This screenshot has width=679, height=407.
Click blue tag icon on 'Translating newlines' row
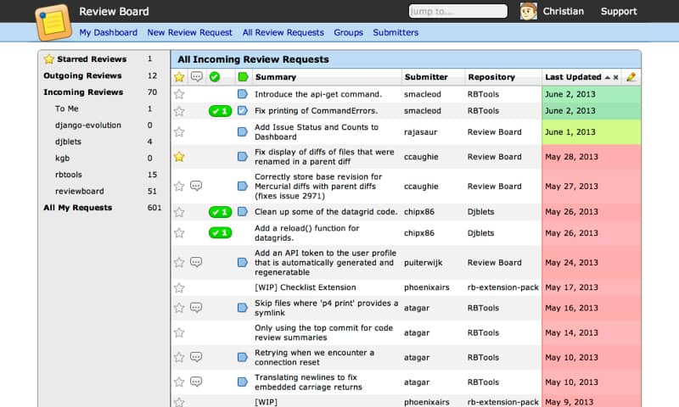(x=243, y=382)
